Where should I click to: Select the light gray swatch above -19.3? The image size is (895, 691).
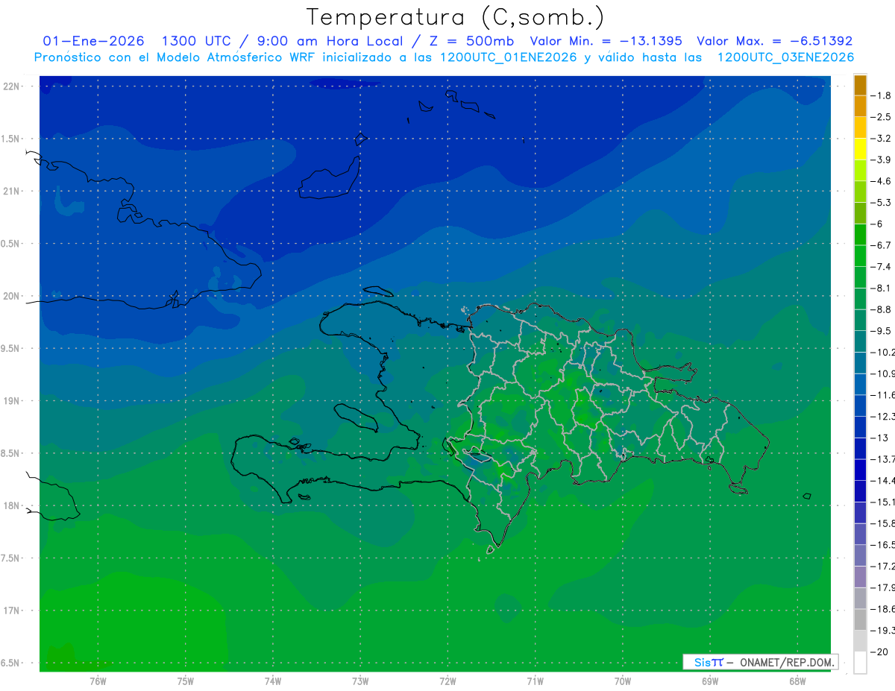click(x=860, y=619)
